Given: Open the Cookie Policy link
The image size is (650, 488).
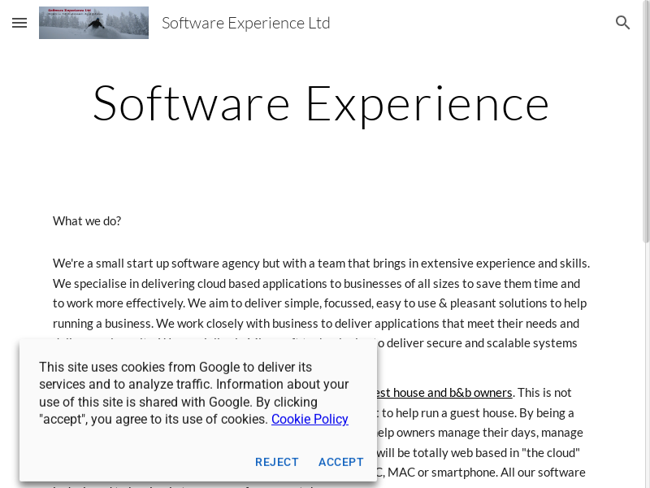Looking at the screenshot, I should 310,420.
